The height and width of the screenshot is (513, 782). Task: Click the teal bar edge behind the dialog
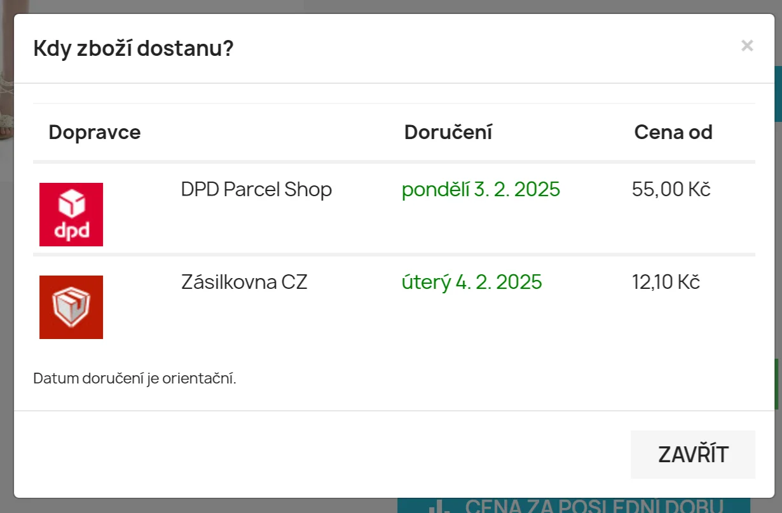pyautogui.click(x=778, y=94)
